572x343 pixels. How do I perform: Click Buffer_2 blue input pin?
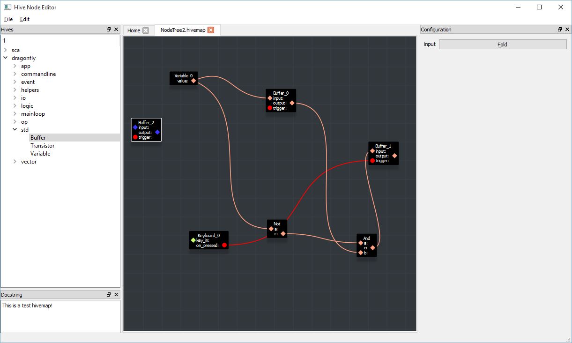135,127
